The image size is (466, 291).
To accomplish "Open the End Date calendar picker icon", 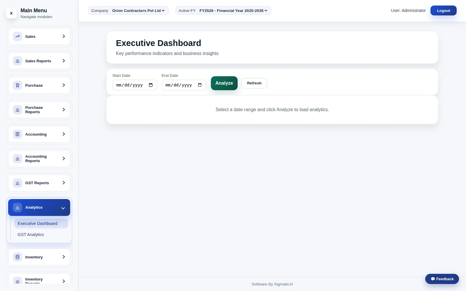I will point(200,85).
